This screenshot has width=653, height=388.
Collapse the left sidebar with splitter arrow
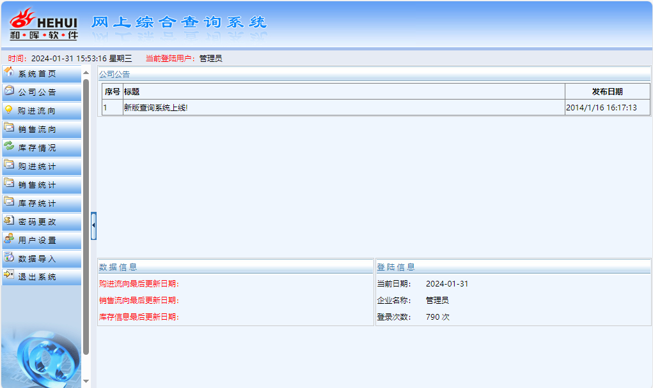pyautogui.click(x=93, y=225)
